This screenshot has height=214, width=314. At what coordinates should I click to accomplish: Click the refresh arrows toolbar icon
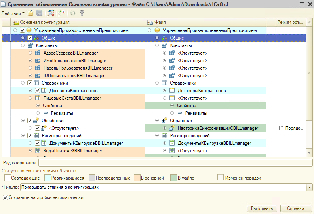point(73,13)
